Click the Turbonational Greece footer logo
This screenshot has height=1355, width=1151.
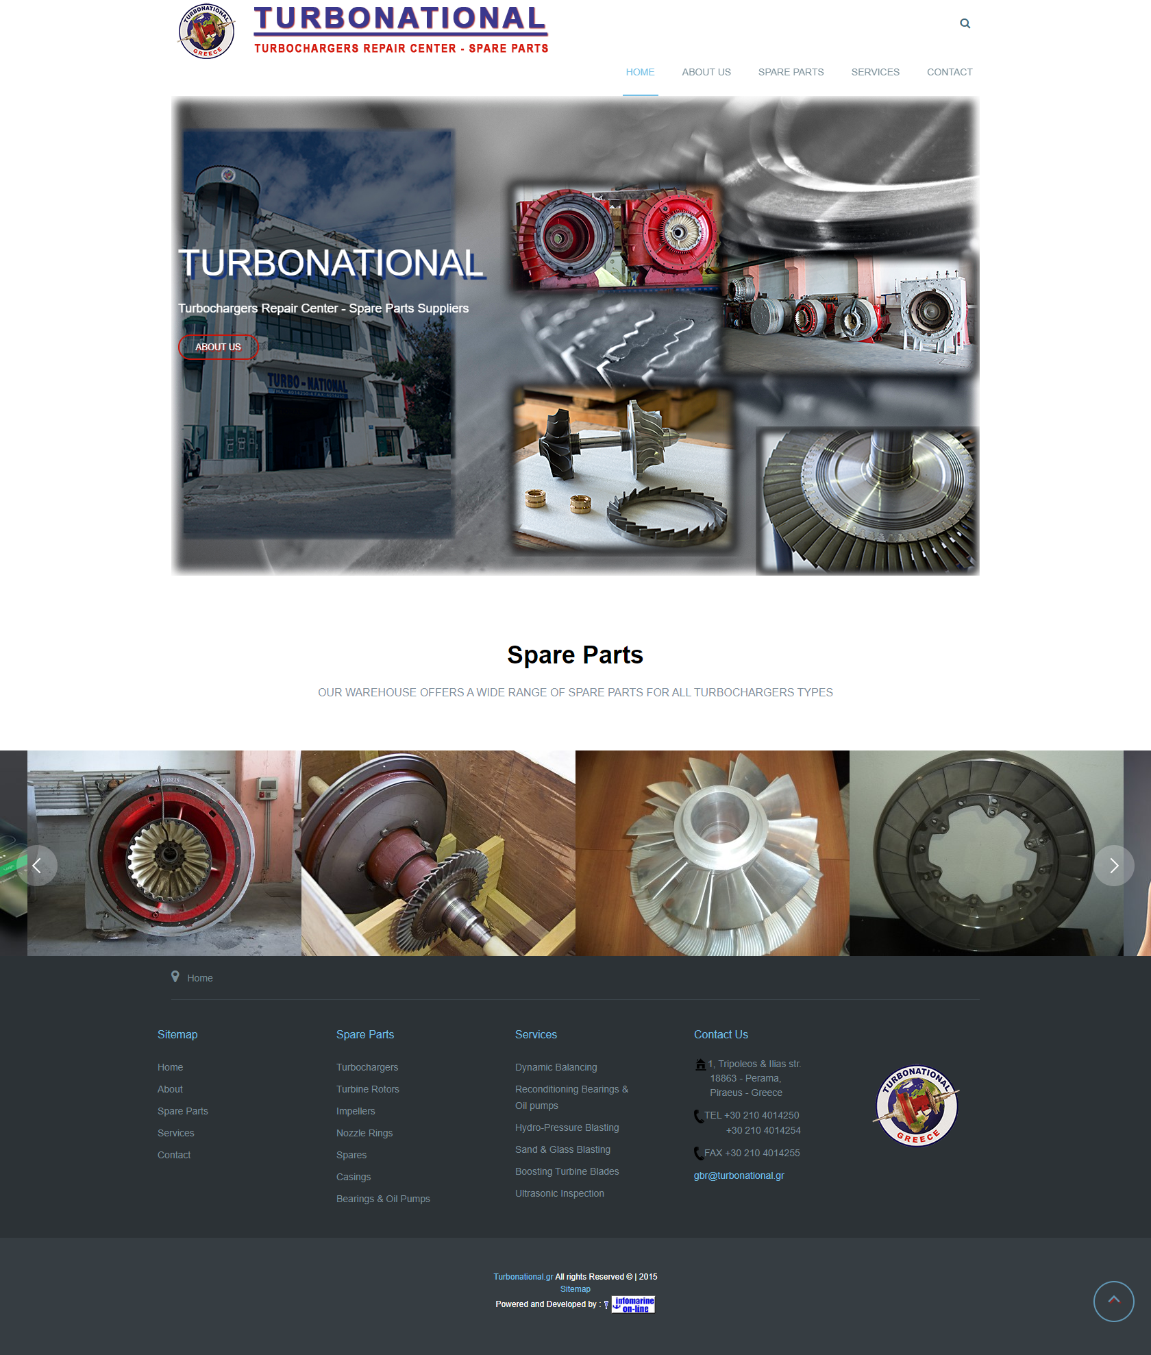916,1106
